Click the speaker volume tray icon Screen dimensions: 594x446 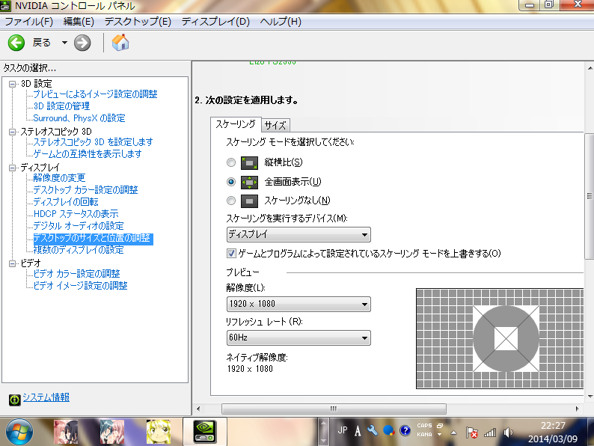pyautogui.click(x=509, y=433)
